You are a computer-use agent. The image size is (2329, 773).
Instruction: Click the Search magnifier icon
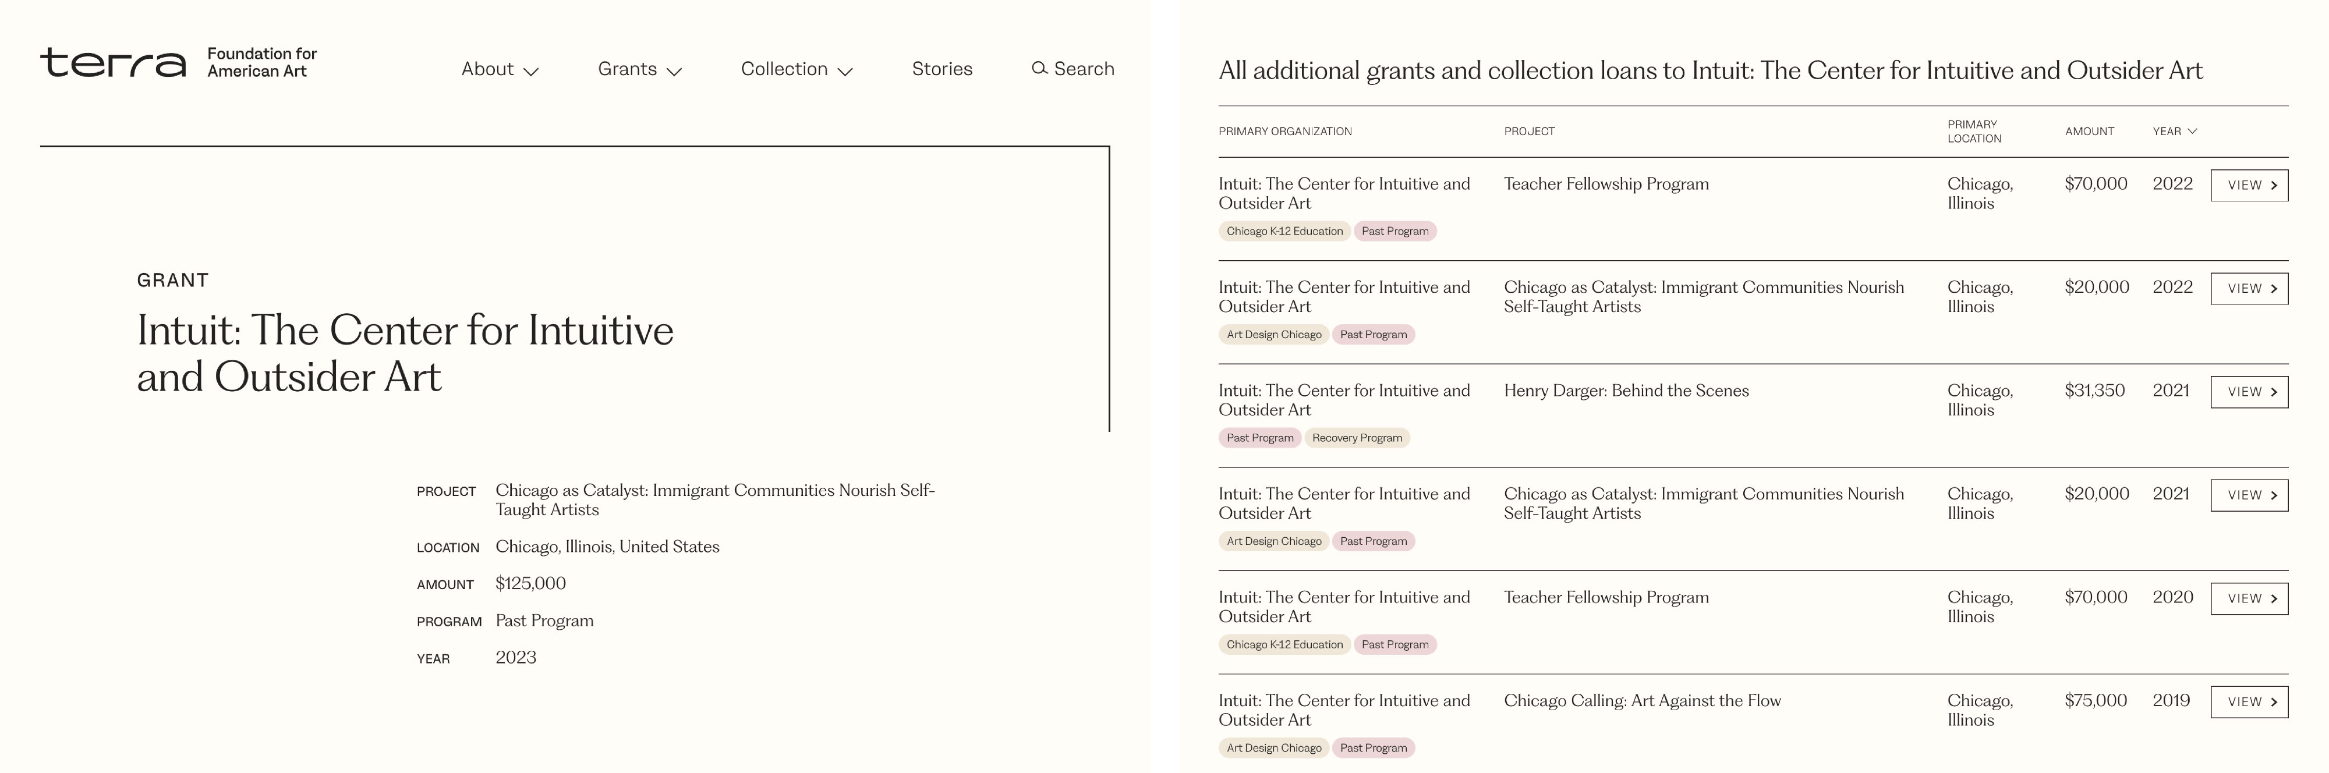1039,69
